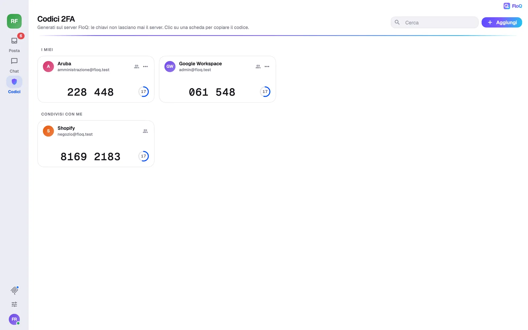Click the Aggiungi button
The height and width of the screenshot is (330, 528).
click(502, 22)
